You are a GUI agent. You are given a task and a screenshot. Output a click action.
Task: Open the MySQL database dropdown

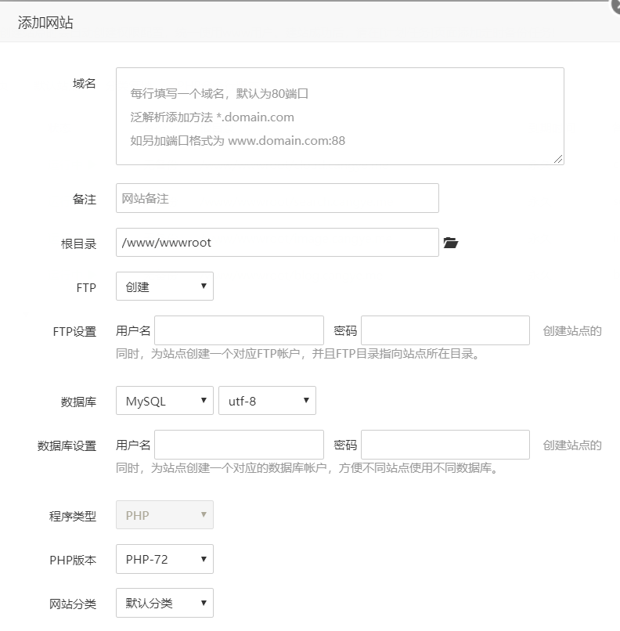pos(164,400)
